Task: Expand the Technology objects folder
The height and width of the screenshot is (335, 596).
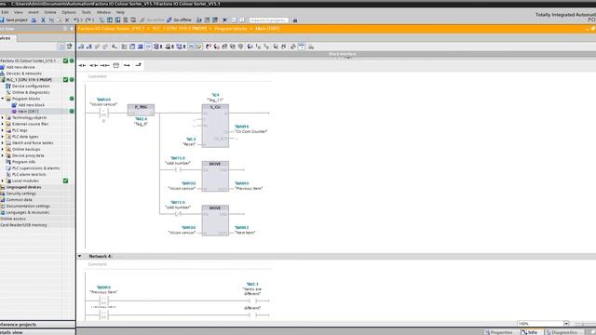Action: click(3, 118)
